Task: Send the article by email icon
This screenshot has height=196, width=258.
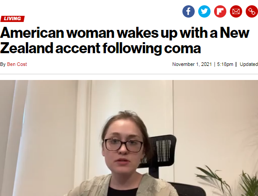Action: pyautogui.click(x=236, y=11)
